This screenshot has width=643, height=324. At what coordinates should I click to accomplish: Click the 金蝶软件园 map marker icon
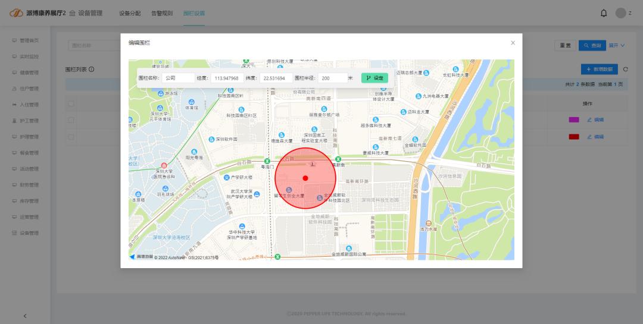tap(415, 139)
